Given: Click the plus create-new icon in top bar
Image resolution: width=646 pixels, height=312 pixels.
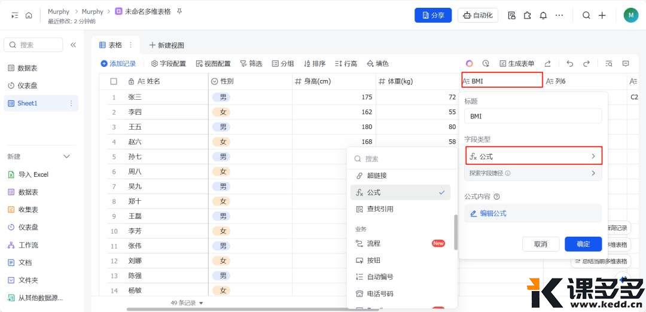Looking at the screenshot, I should (602, 15).
